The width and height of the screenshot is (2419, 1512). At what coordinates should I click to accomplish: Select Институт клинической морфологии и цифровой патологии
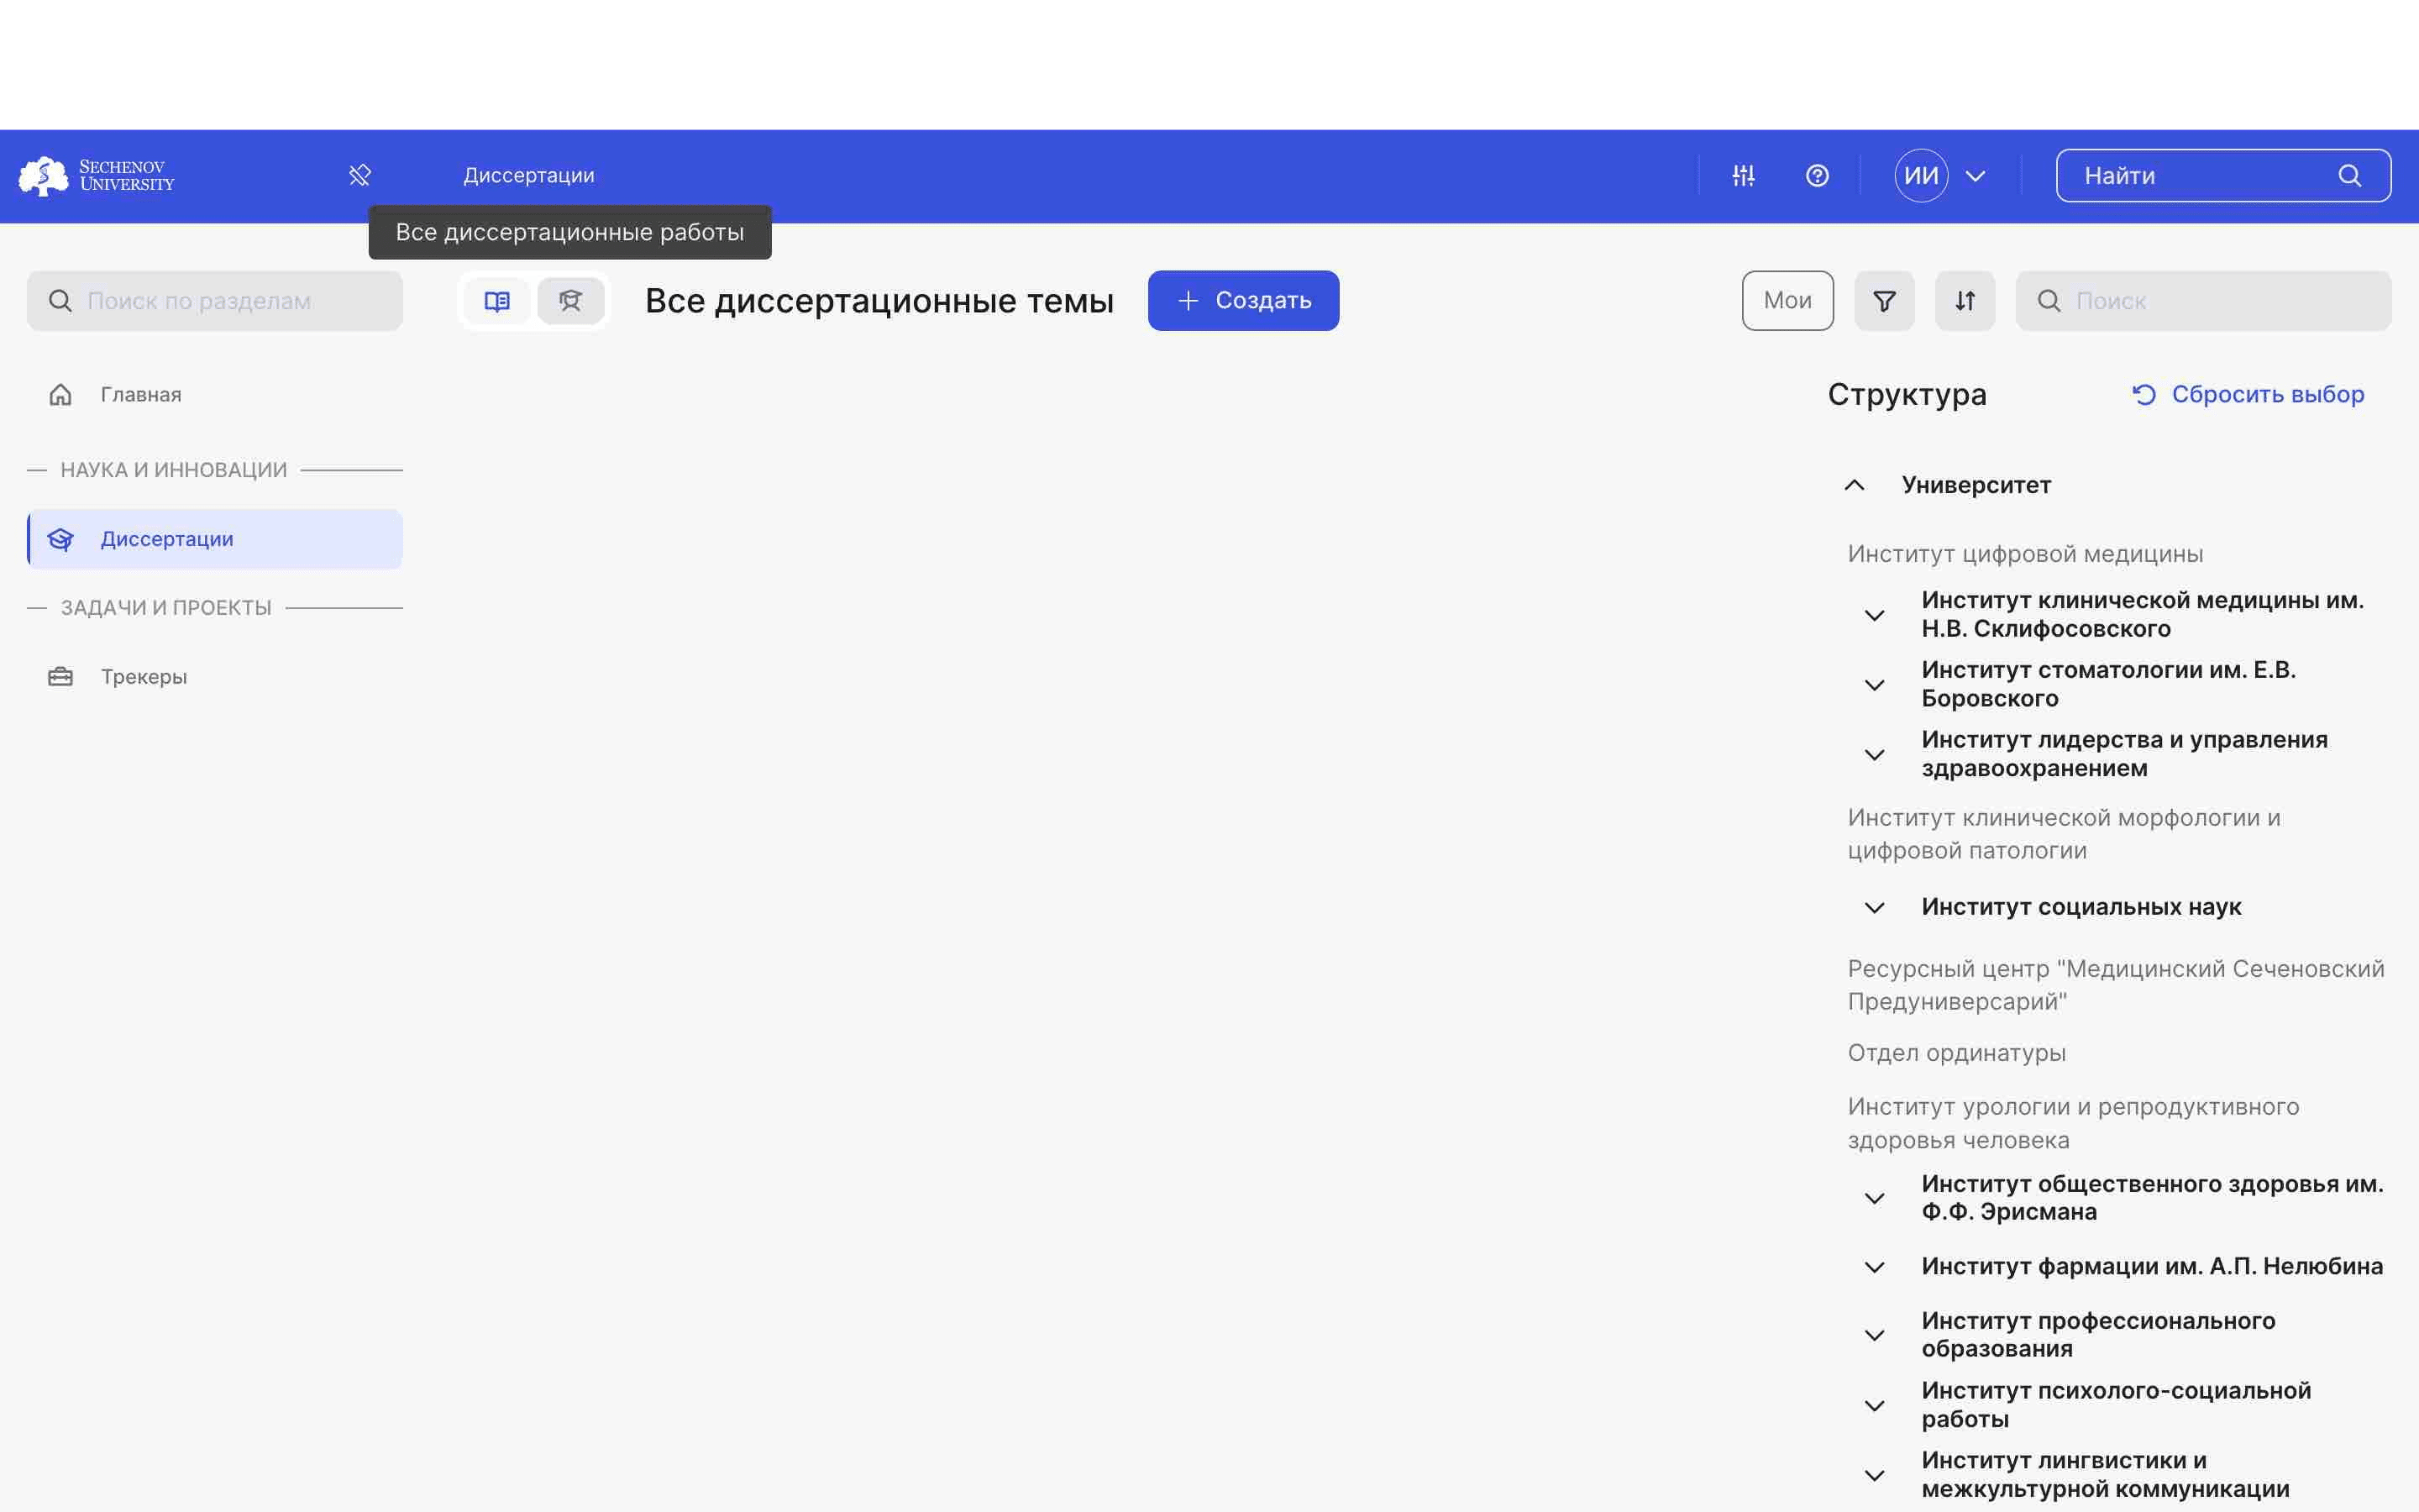pos(2063,834)
